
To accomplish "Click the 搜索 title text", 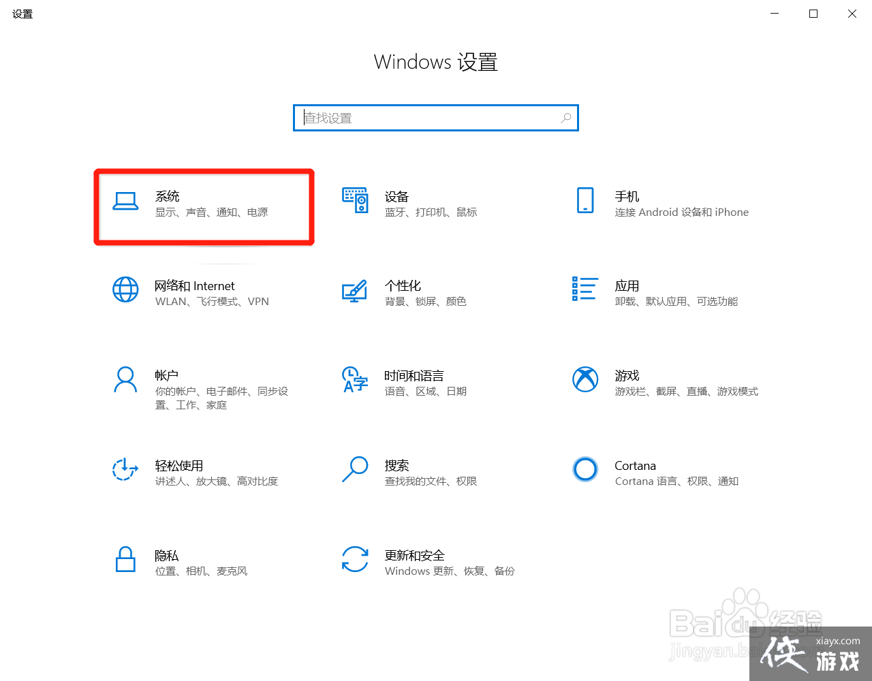I will coord(396,465).
